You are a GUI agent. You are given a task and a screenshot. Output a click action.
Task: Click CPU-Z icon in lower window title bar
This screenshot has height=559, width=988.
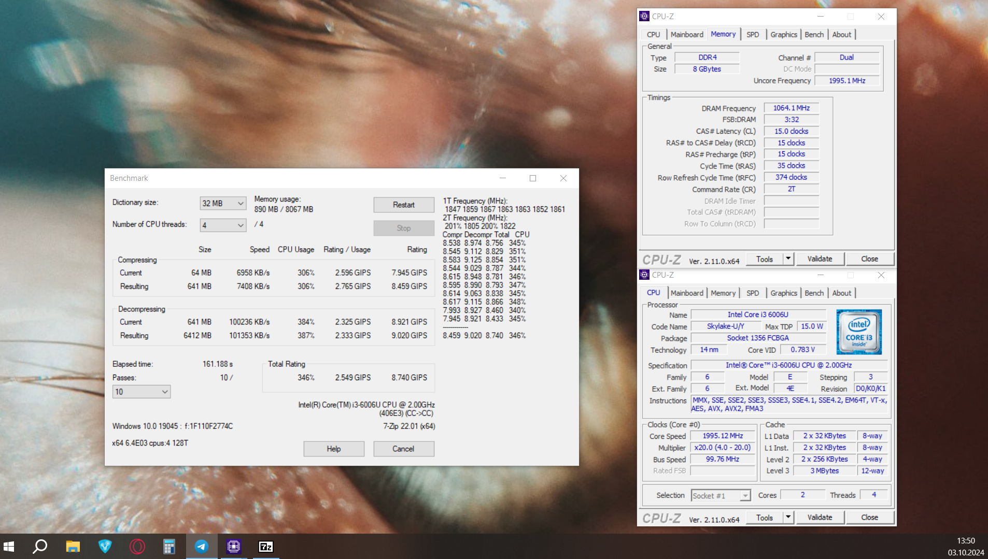pyautogui.click(x=644, y=275)
